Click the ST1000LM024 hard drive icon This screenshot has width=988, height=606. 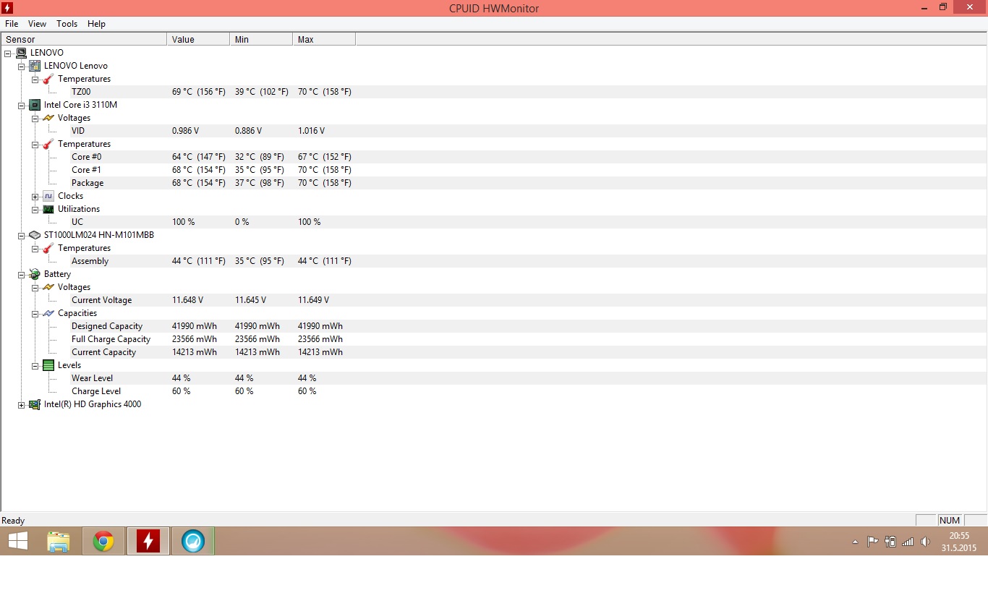click(x=35, y=235)
